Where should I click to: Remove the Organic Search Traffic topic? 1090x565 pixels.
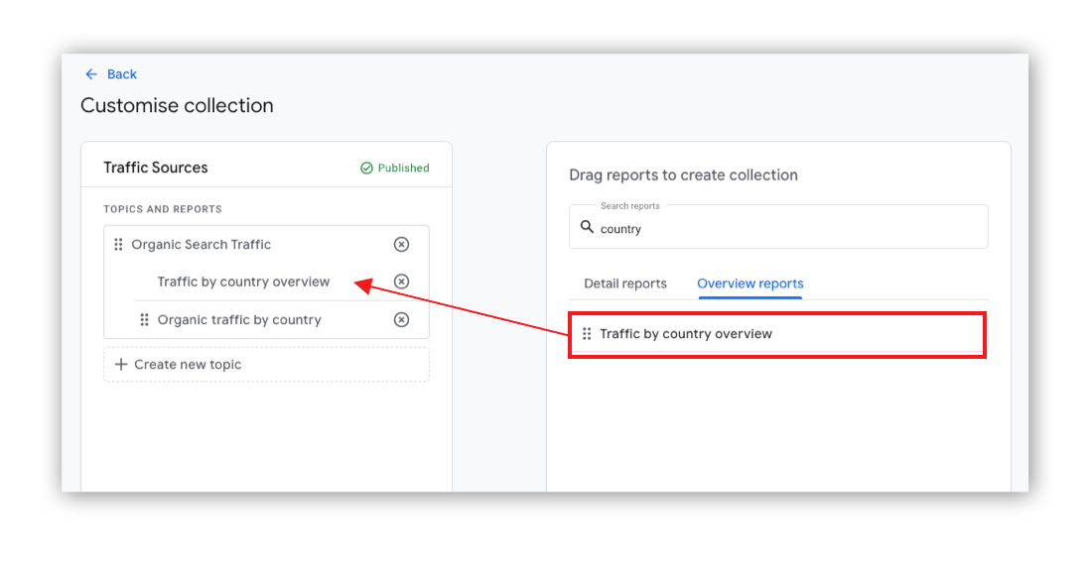[x=401, y=244]
